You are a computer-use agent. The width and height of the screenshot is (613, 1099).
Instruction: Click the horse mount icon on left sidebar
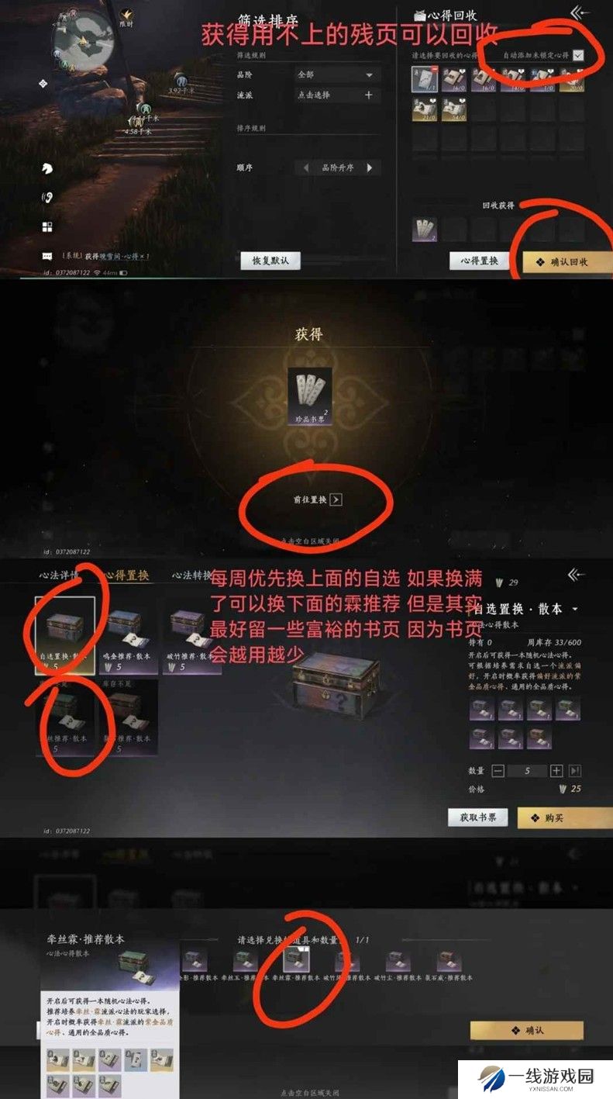[x=47, y=168]
